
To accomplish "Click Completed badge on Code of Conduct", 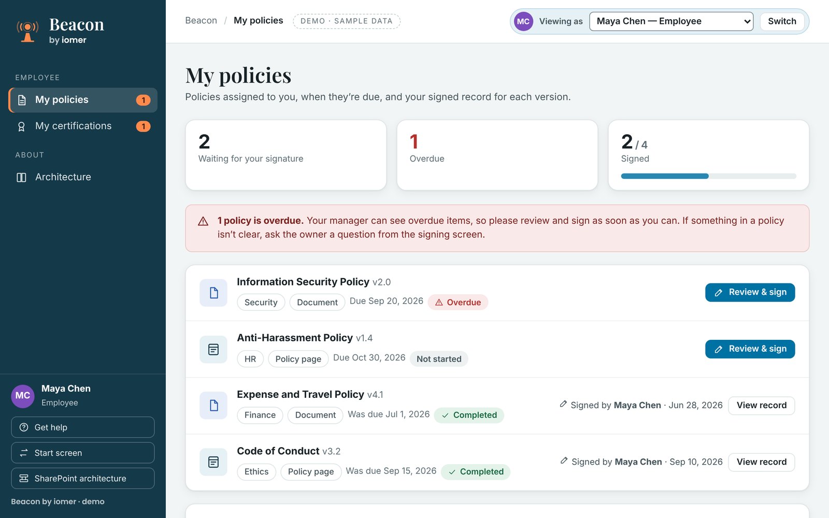I will (476, 472).
